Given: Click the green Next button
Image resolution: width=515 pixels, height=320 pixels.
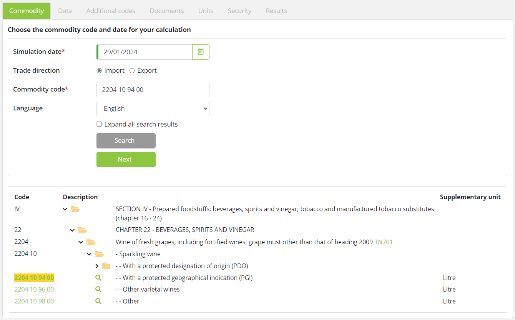Looking at the screenshot, I should pyautogui.click(x=126, y=160).
